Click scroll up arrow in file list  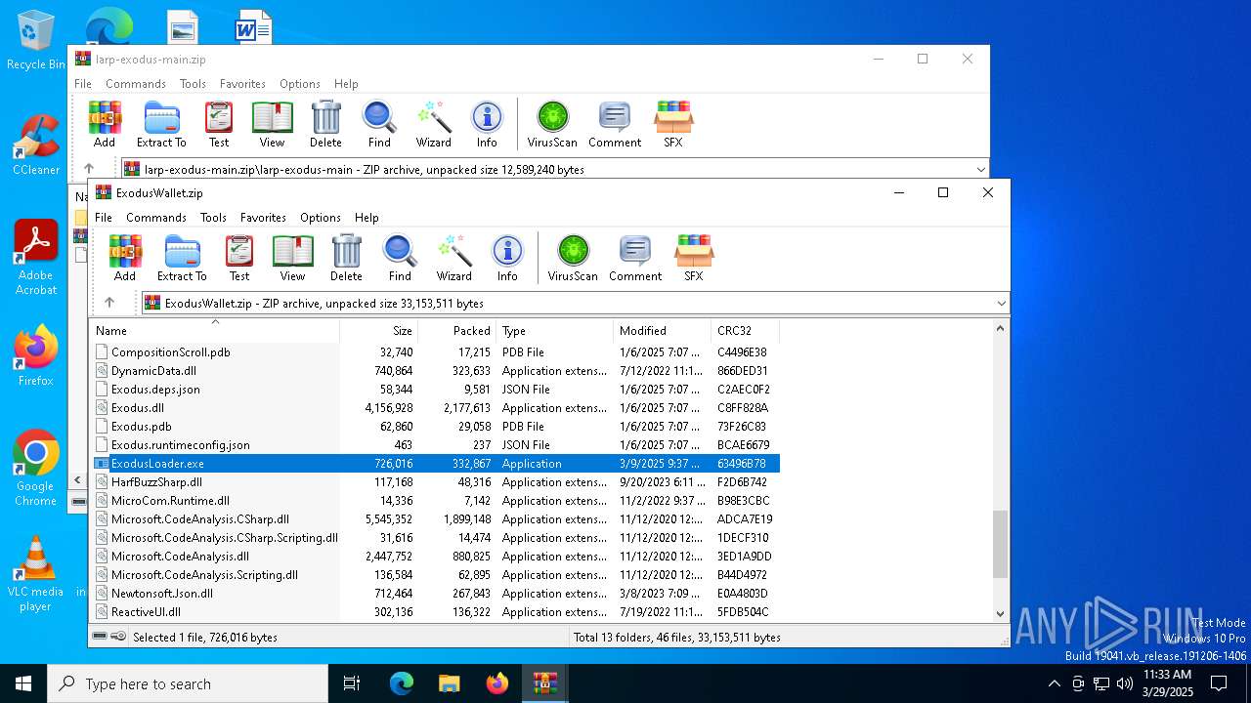(x=1000, y=329)
